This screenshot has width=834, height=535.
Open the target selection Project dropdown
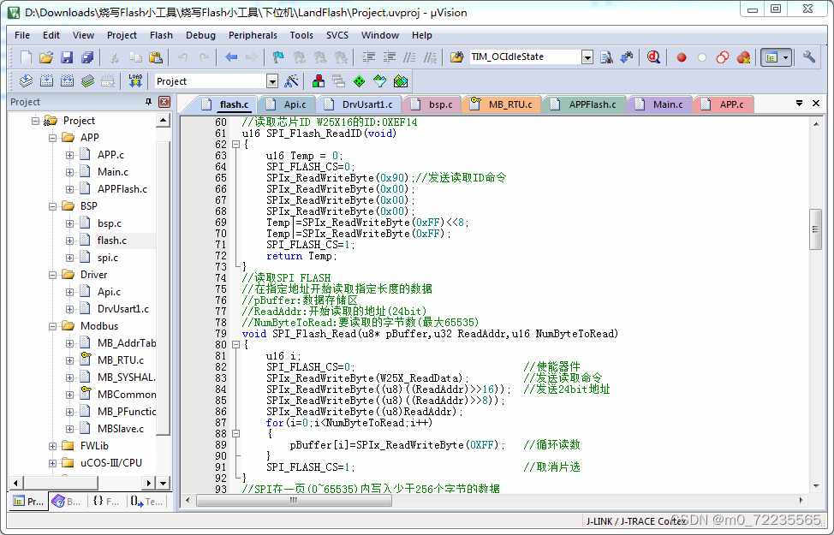pos(272,81)
